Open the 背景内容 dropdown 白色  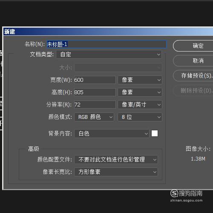tap(112, 133)
